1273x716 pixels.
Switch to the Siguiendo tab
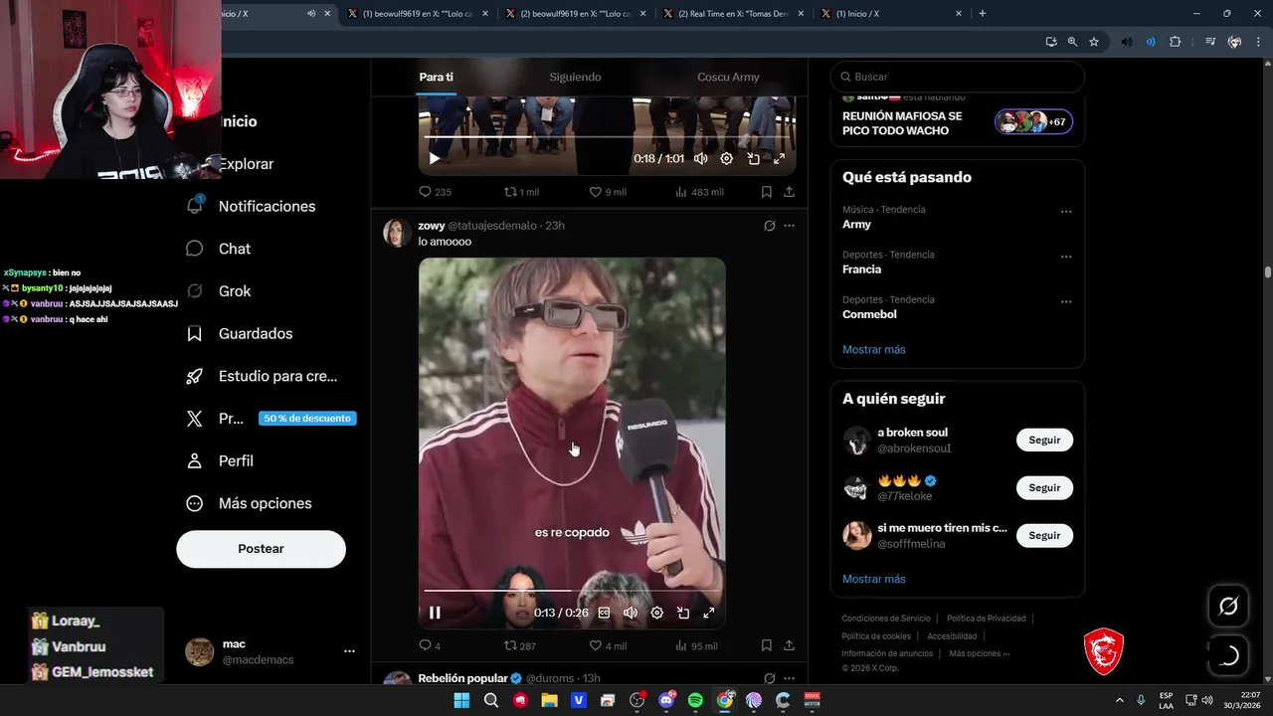tap(575, 77)
